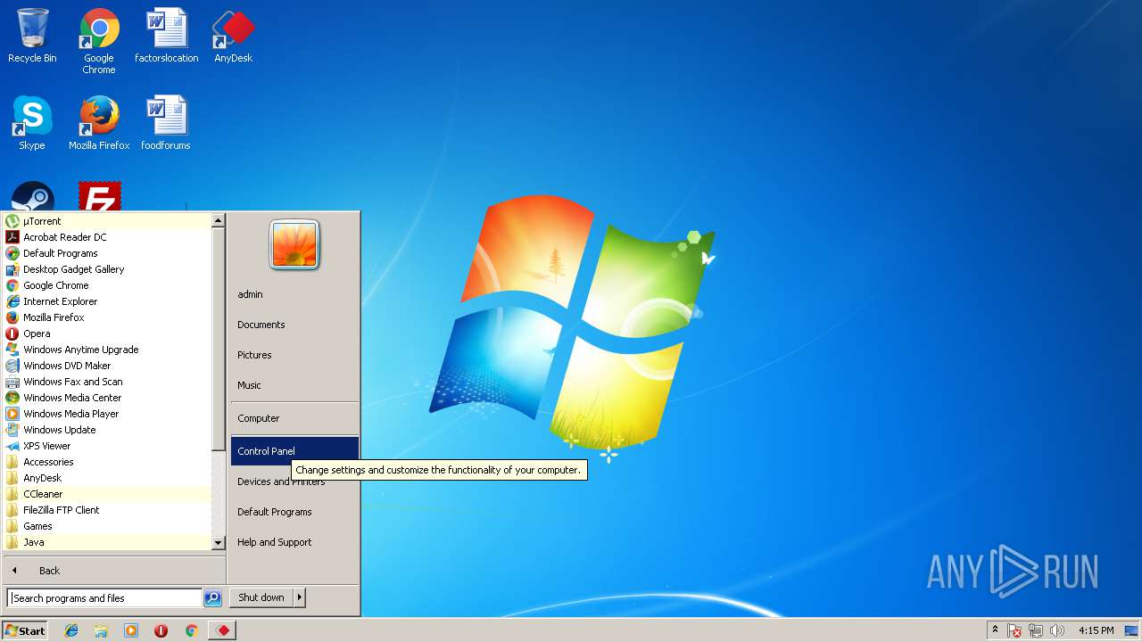Open Windows Media Player from the taskbar
1142x642 pixels.
131,630
